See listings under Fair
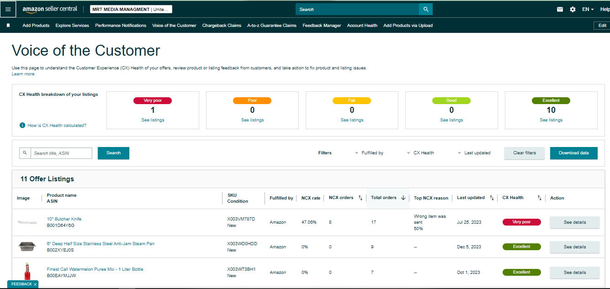The image size is (610, 289). [352, 120]
